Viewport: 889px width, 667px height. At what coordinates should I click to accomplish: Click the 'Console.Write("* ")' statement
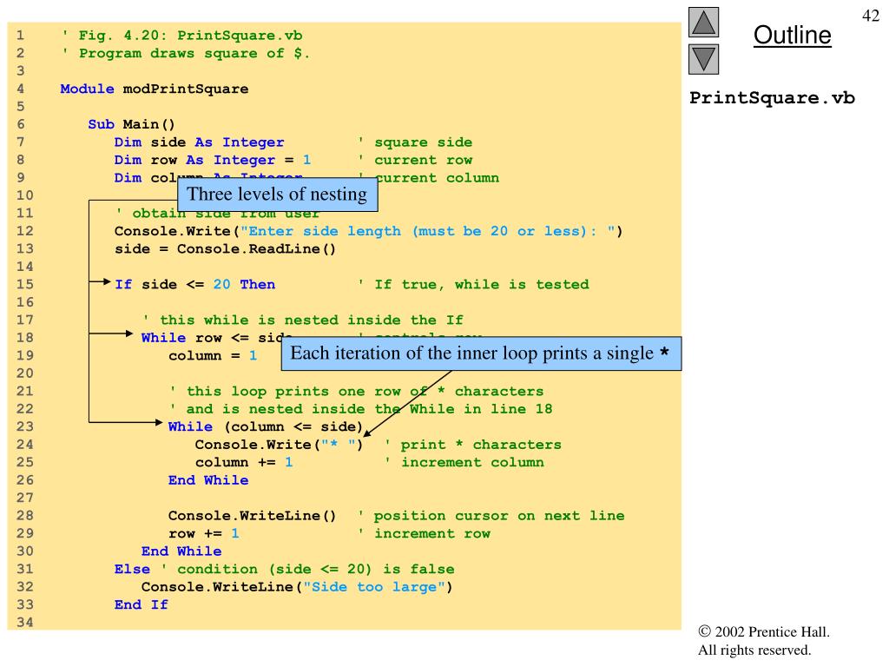(279, 444)
